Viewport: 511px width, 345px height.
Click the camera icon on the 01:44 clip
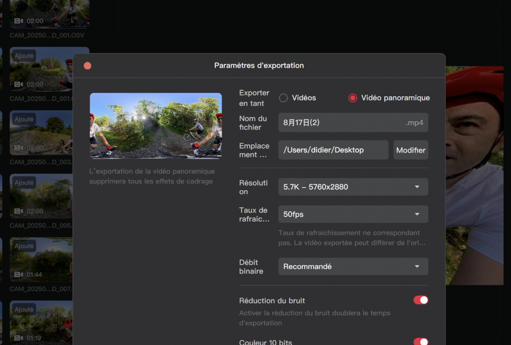tap(19, 275)
